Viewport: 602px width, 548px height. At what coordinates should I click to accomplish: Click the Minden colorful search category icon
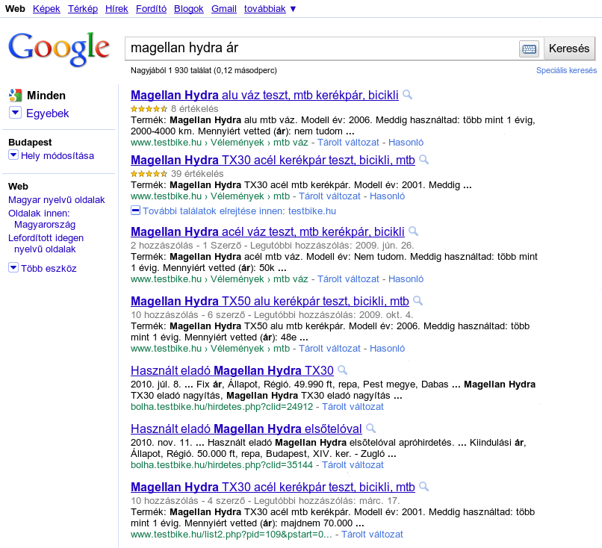click(x=15, y=96)
